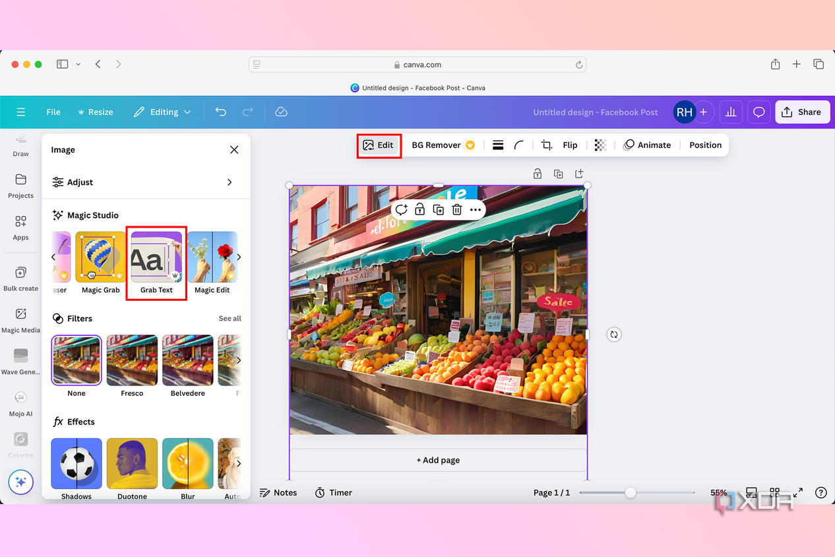The height and width of the screenshot is (557, 835).
Task: Open corner rounding option
Action: pyautogui.click(x=519, y=145)
